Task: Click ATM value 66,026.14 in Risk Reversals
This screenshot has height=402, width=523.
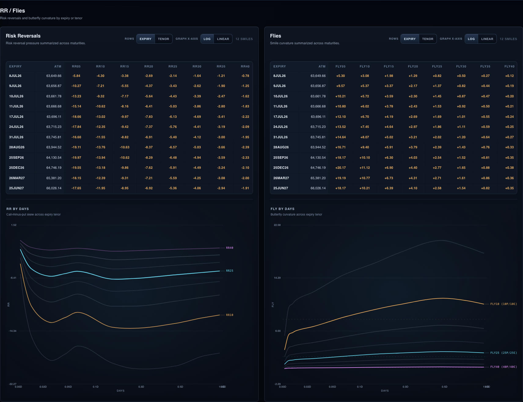Action: point(54,188)
